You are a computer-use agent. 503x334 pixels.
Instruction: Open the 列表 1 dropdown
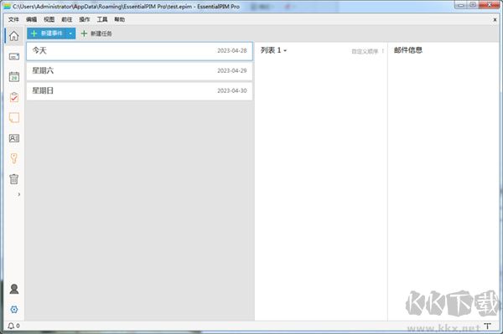pos(273,50)
